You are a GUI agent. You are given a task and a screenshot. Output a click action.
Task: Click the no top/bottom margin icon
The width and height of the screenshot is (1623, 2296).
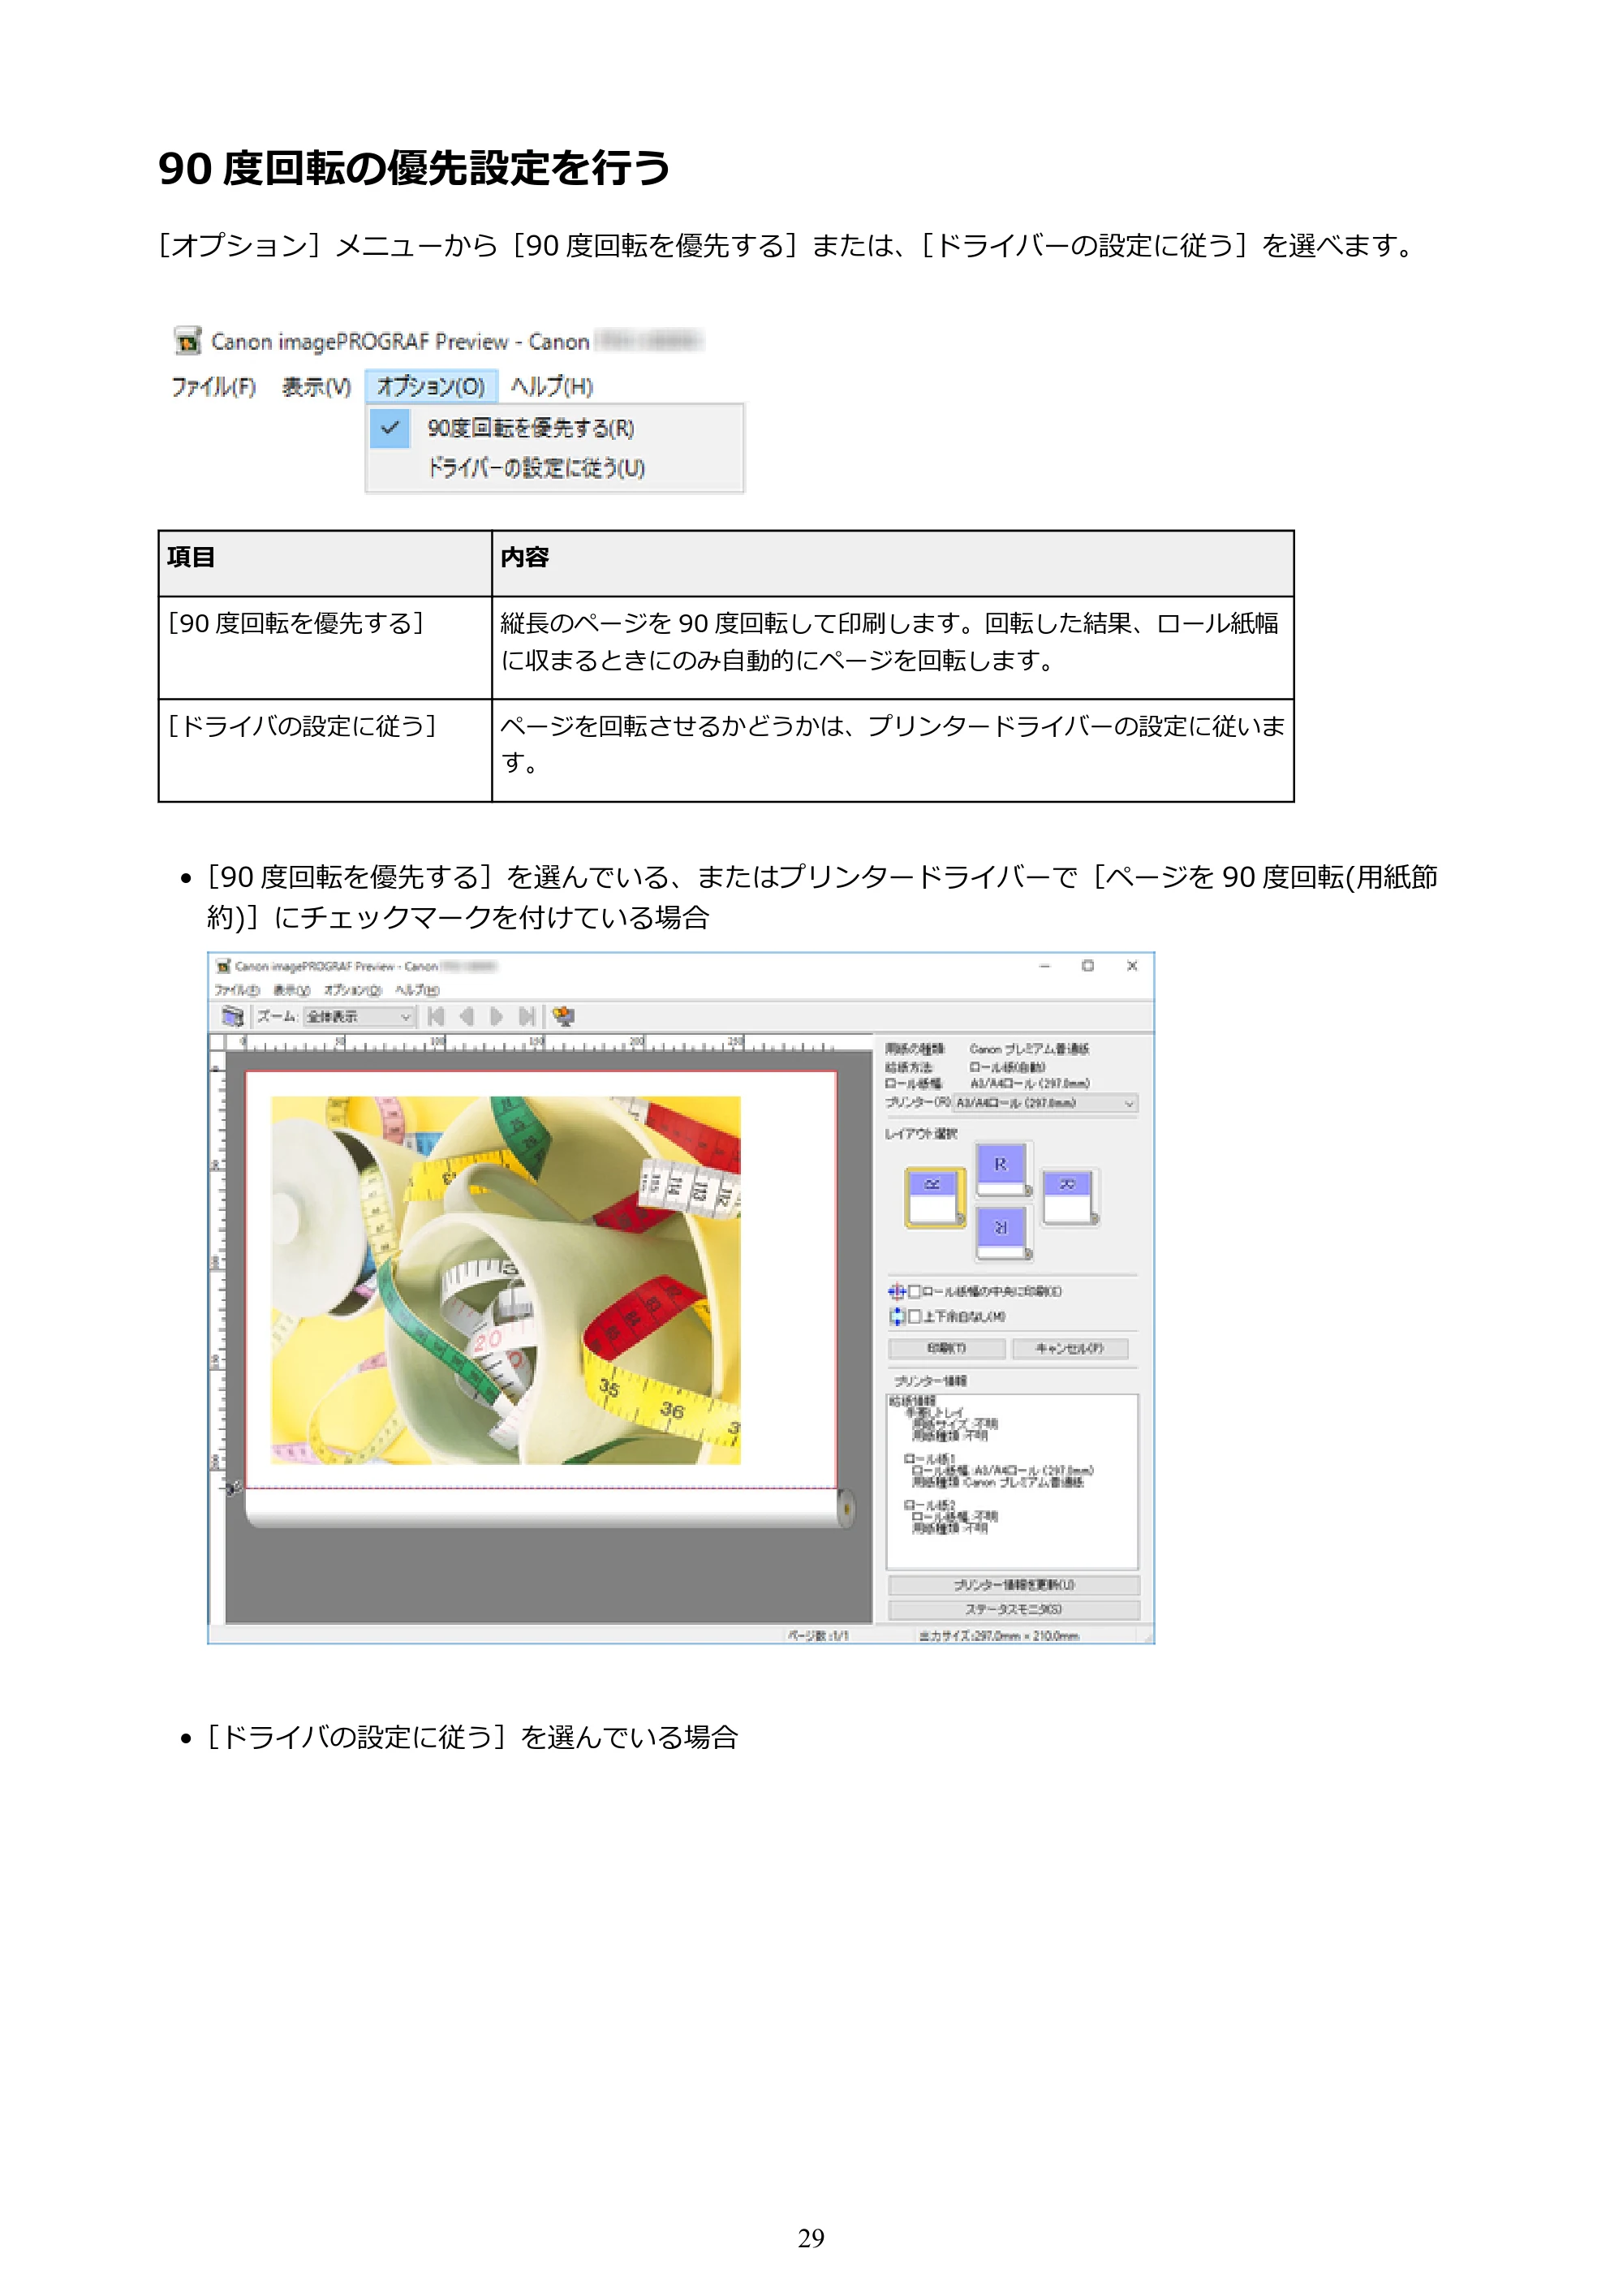click(x=896, y=1316)
